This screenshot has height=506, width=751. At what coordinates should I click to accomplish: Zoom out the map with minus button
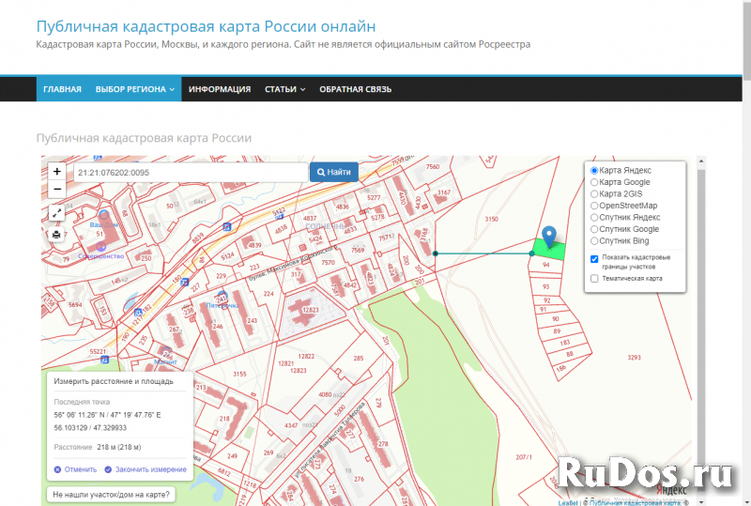point(56,189)
